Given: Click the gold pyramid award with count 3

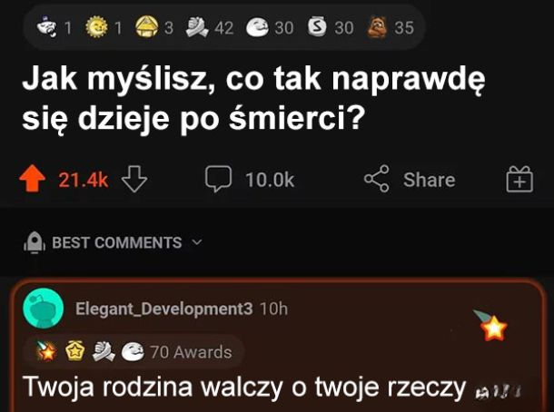Looking at the screenshot, I should 146,27.
